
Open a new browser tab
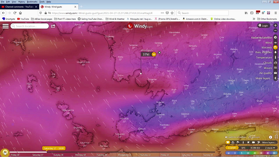(81, 7)
